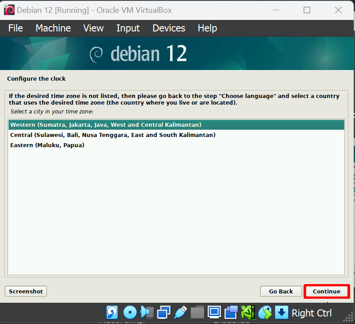
Task: Open the Machine menu
Action: point(53,28)
